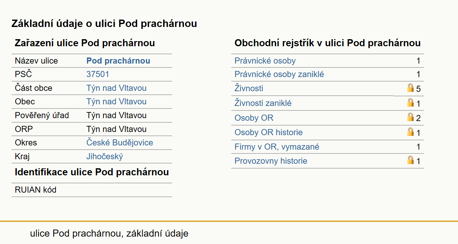This screenshot has height=244, width=458.
Task: Open the Právnické osoby link
Action: pos(265,61)
